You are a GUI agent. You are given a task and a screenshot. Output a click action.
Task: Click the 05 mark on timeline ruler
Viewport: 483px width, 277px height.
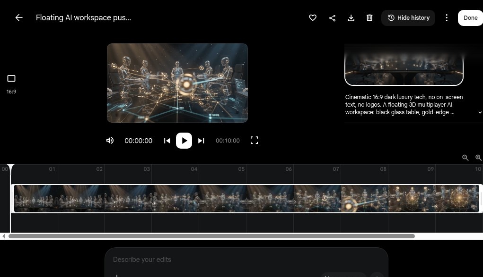click(241, 169)
